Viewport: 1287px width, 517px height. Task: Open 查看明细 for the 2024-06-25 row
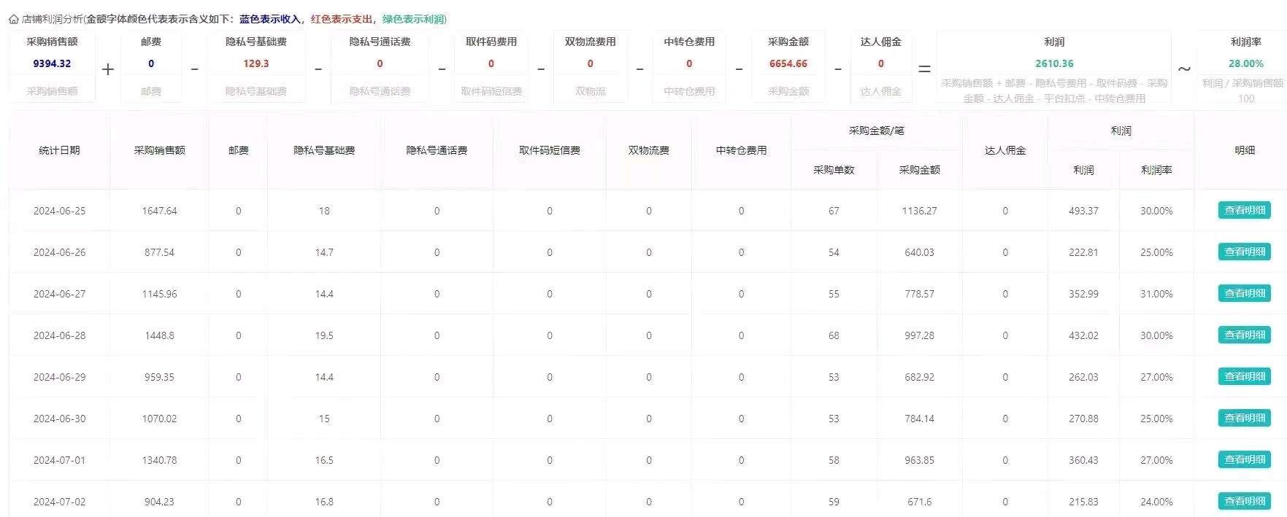click(1244, 210)
